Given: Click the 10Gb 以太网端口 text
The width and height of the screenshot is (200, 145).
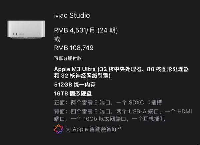Looking at the screenshot, I should coord(105,119).
